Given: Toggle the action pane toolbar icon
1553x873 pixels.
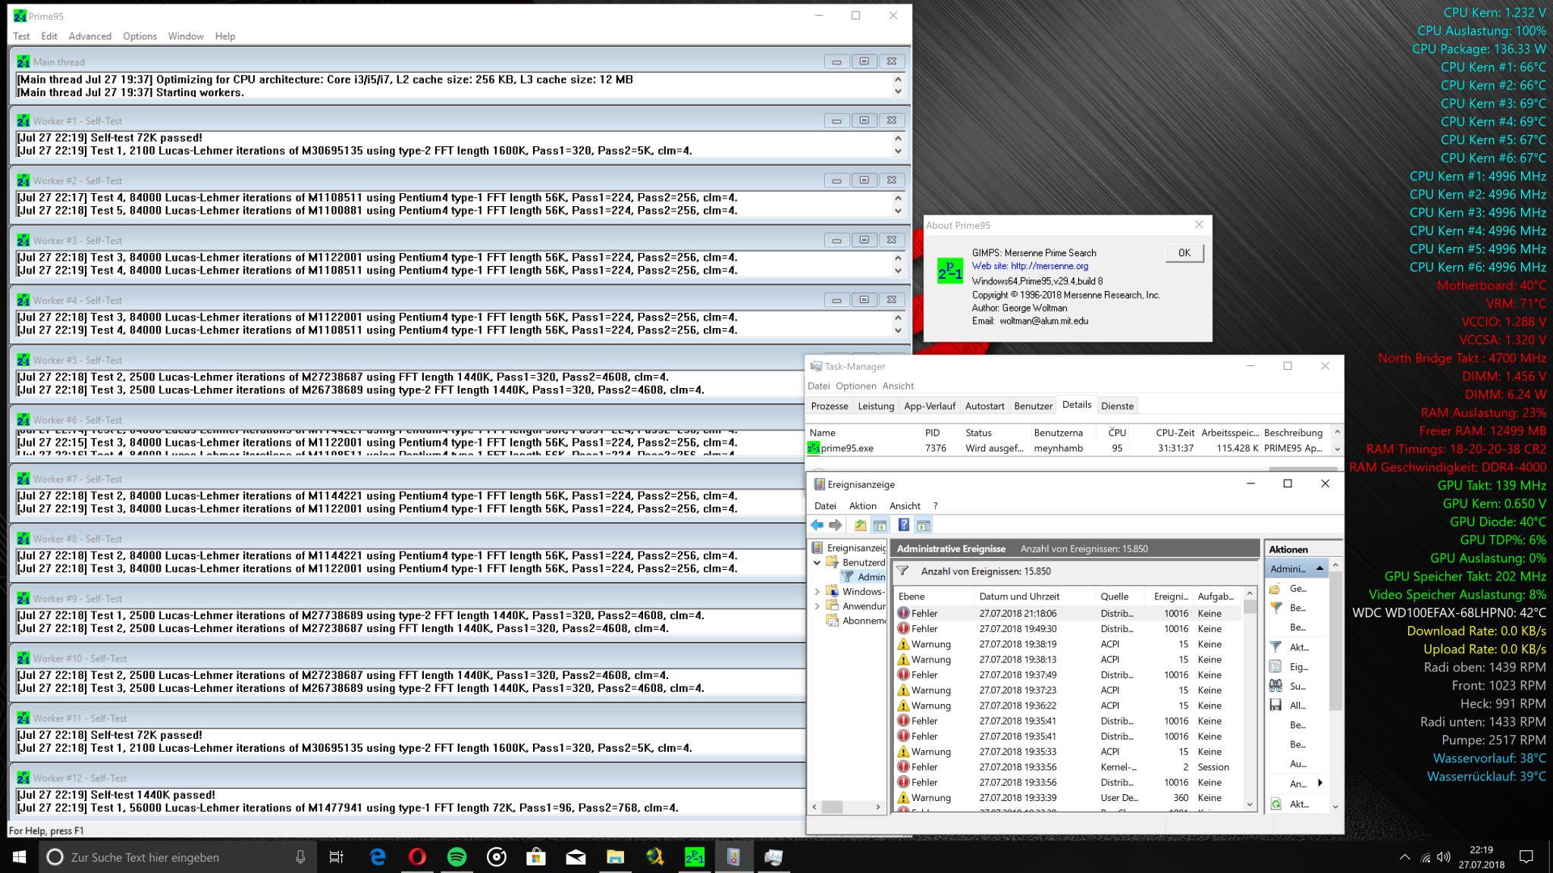Looking at the screenshot, I should click(x=923, y=525).
